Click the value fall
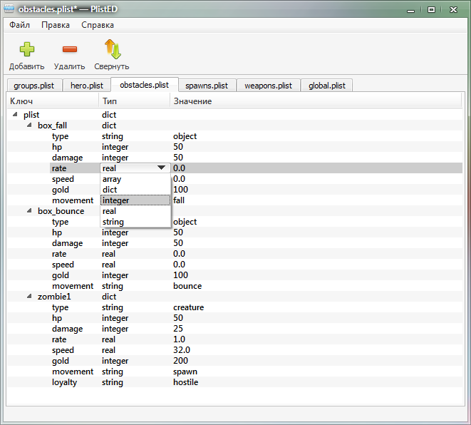 tap(179, 200)
